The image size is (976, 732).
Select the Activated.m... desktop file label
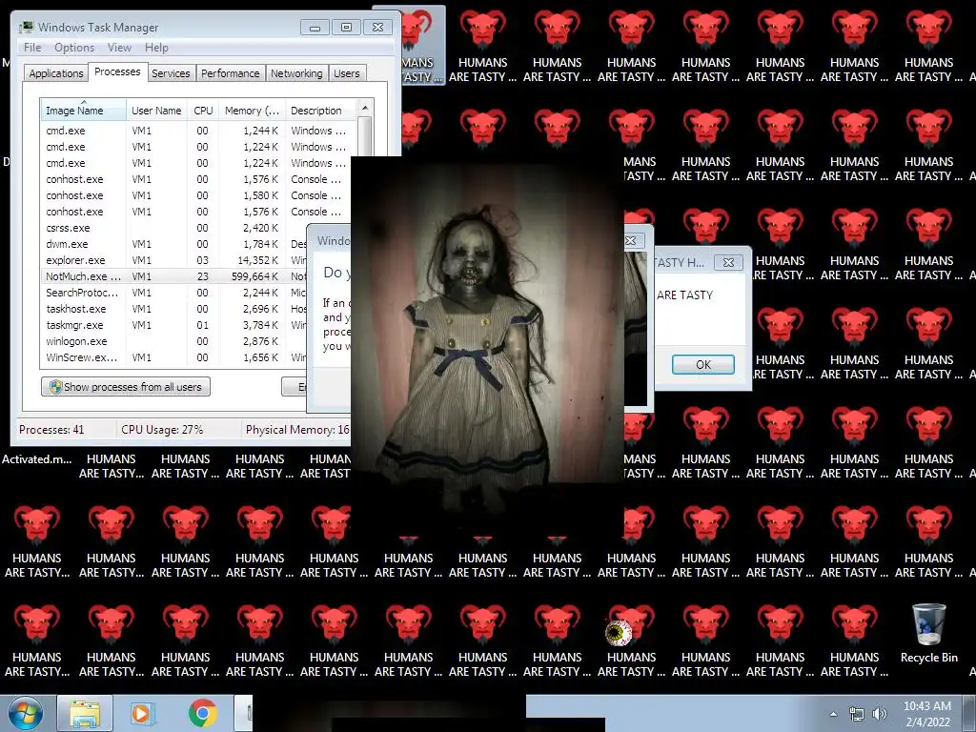pyautogui.click(x=37, y=459)
